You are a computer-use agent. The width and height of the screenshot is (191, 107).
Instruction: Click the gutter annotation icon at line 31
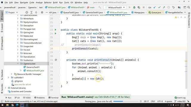[x=56, y=60]
